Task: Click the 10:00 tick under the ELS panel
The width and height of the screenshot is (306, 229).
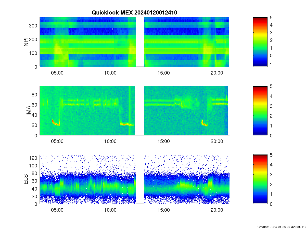Action: 110,210
